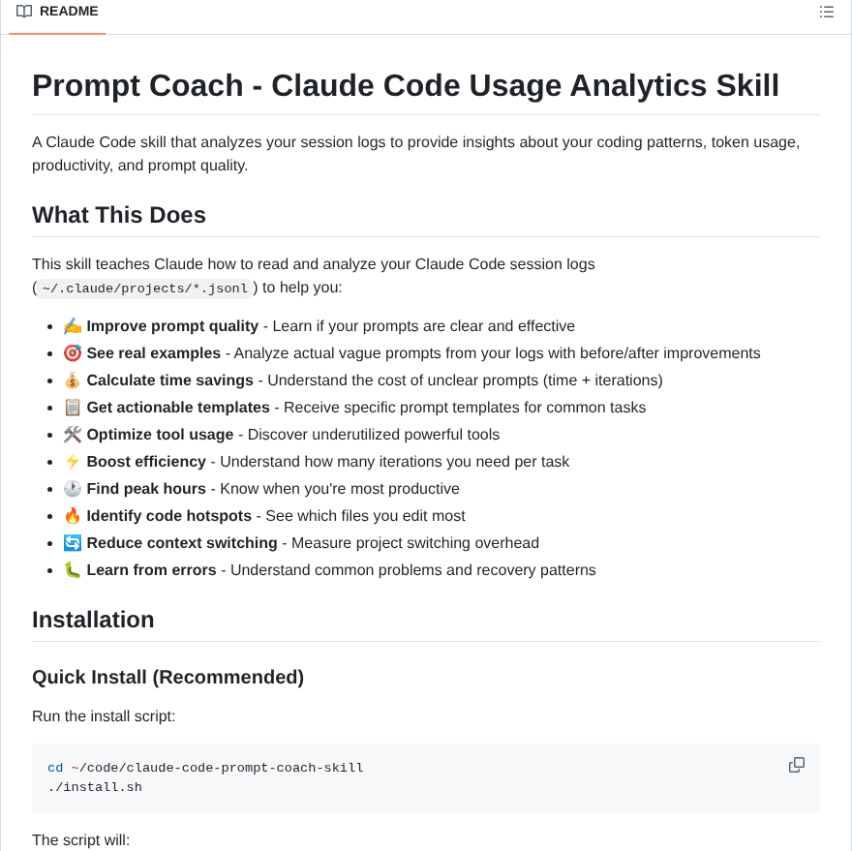852x851 pixels.
Task: Click the lightning emoji next to Boost efficiency
Action: pos(72,461)
